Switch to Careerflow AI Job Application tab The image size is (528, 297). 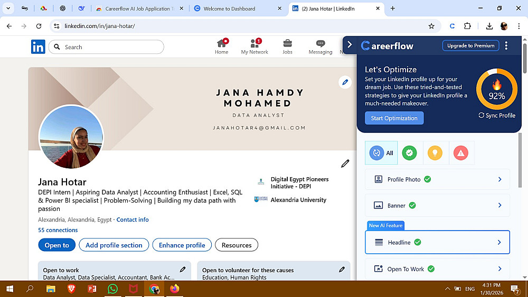coord(139,8)
